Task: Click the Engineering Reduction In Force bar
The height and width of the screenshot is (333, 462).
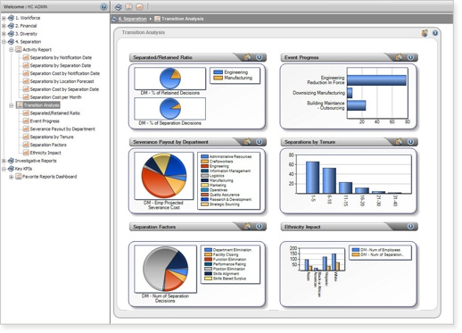Action: coord(376,80)
